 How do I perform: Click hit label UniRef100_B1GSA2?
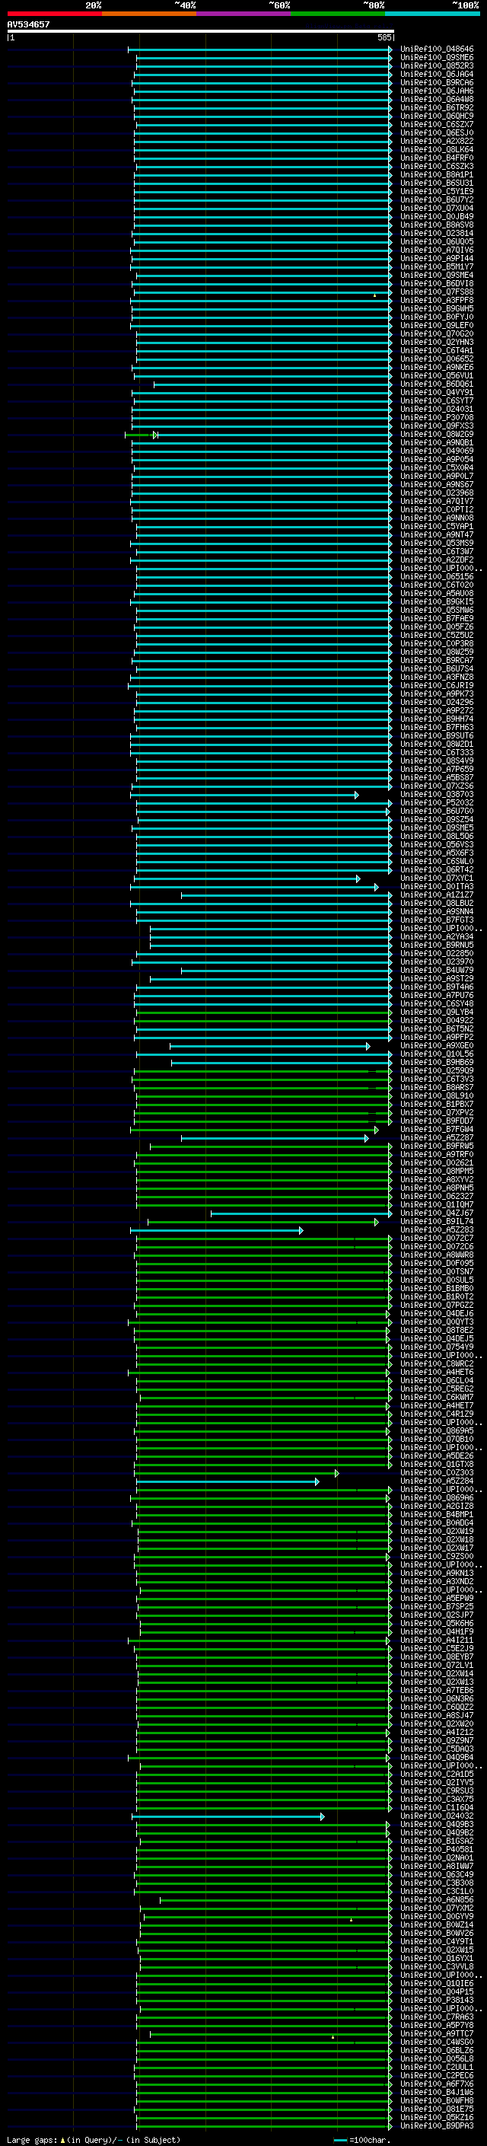coord(437,1840)
